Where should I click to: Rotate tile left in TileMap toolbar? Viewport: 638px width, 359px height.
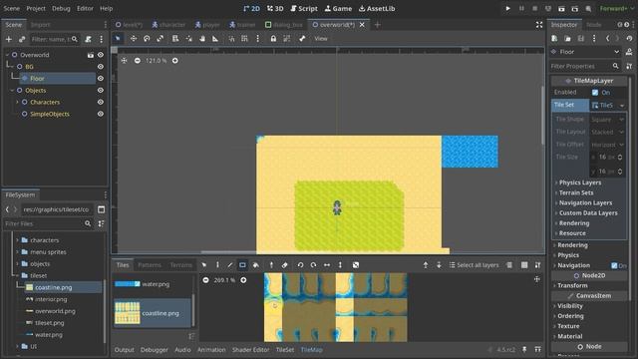pyautogui.click(x=300, y=265)
